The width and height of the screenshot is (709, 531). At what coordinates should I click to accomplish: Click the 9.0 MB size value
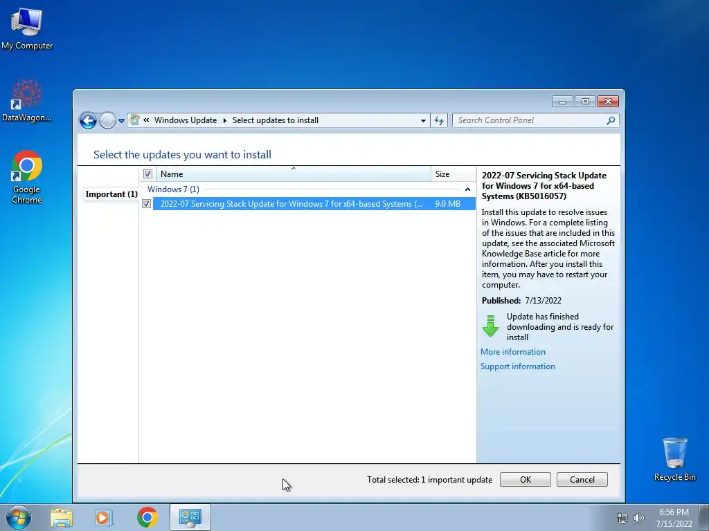coord(448,204)
